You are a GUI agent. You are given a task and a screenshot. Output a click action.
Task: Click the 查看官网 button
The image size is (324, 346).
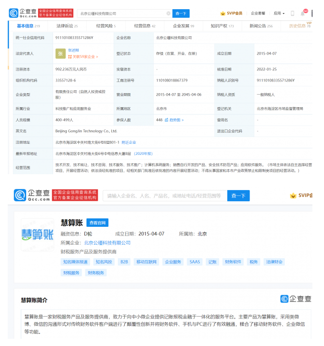tap(97, 222)
